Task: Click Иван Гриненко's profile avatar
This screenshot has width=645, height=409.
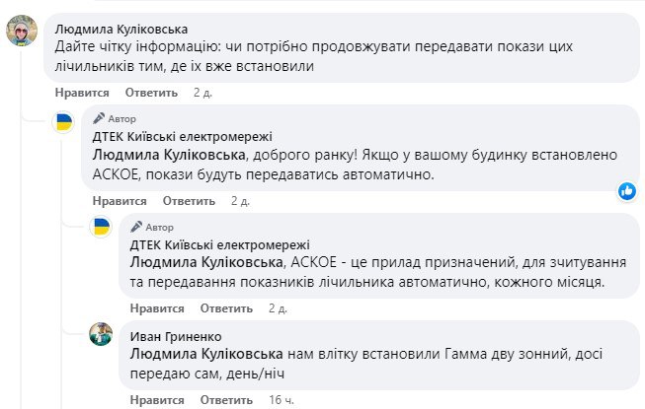Action: coord(102,334)
